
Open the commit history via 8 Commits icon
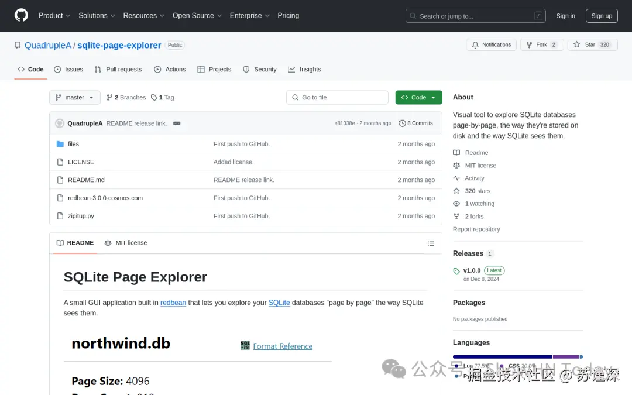click(403, 123)
